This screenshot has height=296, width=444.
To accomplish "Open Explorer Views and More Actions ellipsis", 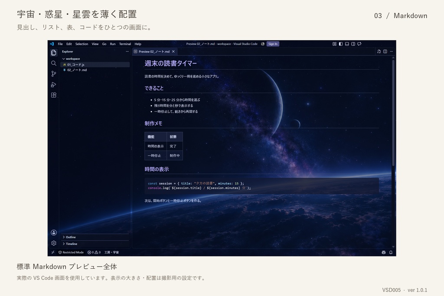I will (x=127, y=52).
